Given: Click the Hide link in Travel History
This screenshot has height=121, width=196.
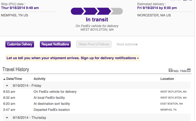Looking at the screenshot, I should [x=183, y=71].
